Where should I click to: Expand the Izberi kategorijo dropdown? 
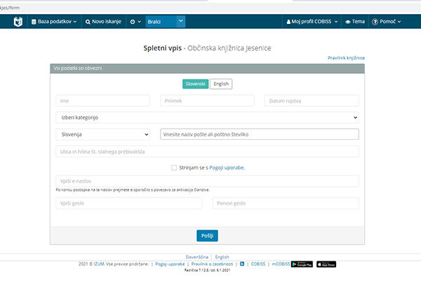207,117
